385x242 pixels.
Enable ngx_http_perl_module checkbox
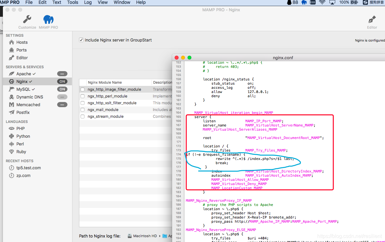[83, 96]
